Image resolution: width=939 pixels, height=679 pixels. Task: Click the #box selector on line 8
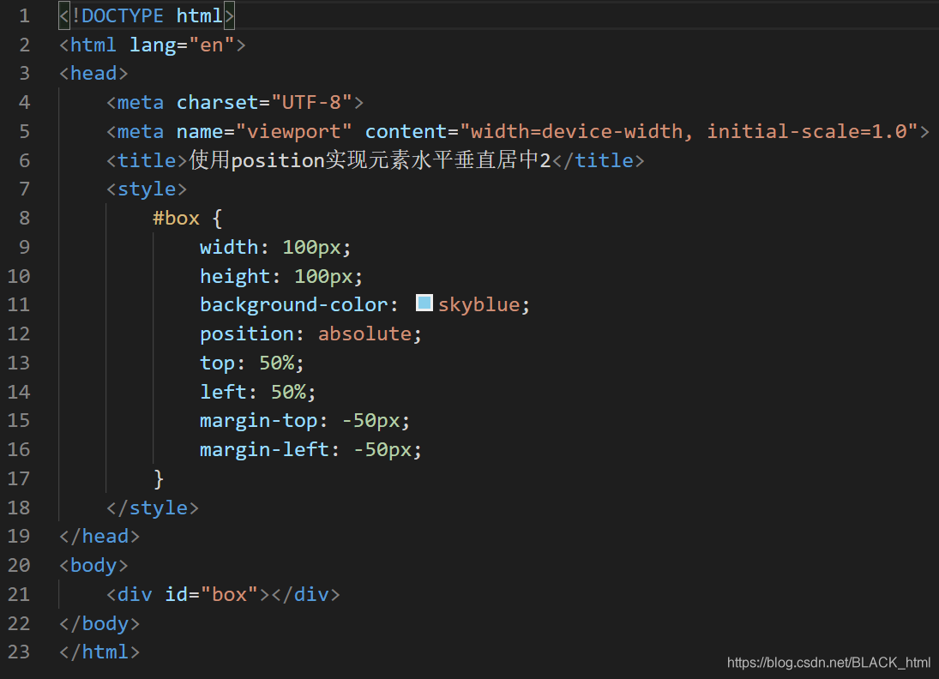click(176, 218)
